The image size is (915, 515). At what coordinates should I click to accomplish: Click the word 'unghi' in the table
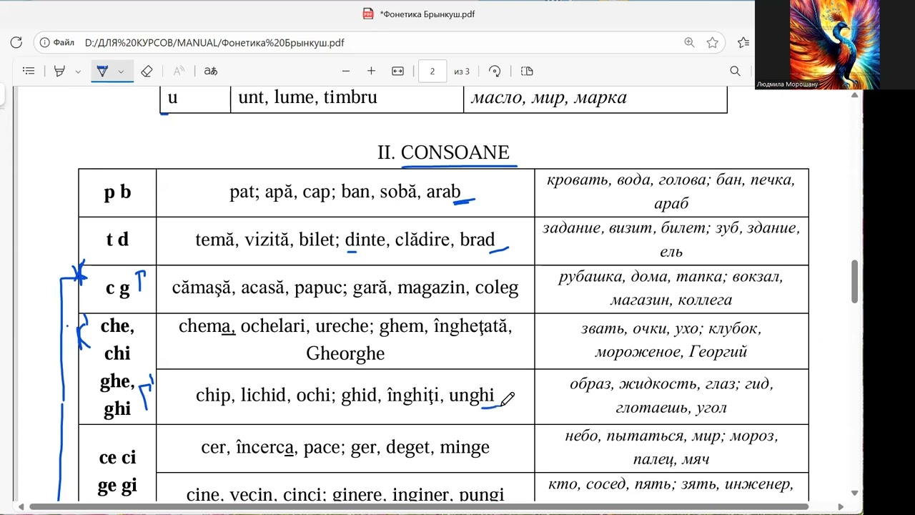pyautogui.click(x=472, y=396)
